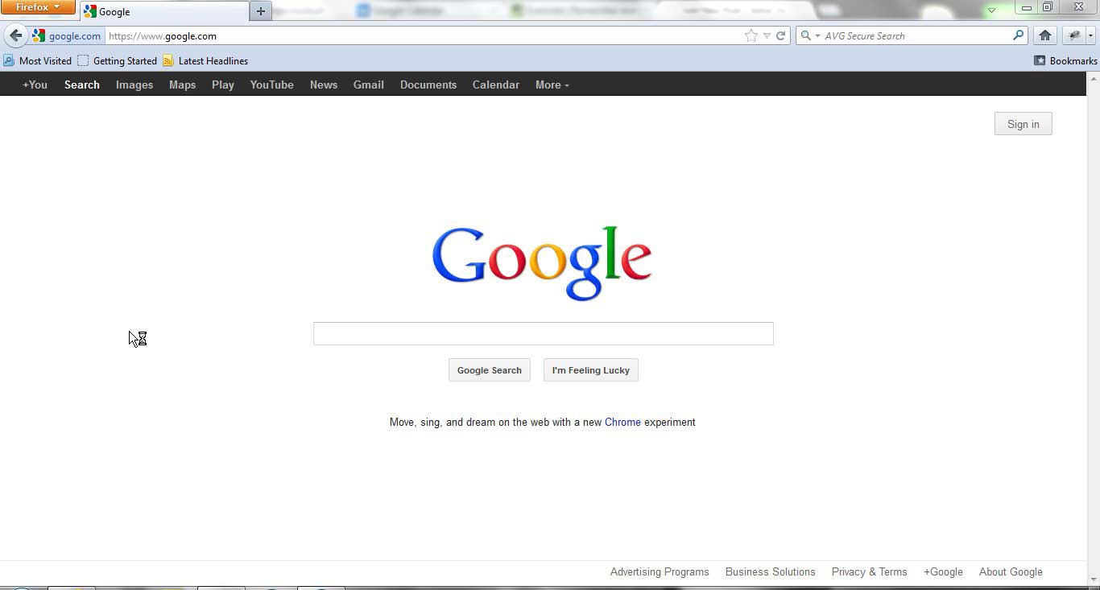The height and width of the screenshot is (590, 1100).
Task: Open Gmail from the Google bar
Action: point(368,85)
